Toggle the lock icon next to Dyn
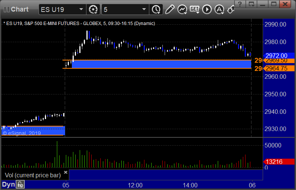 pyautogui.click(x=20, y=184)
